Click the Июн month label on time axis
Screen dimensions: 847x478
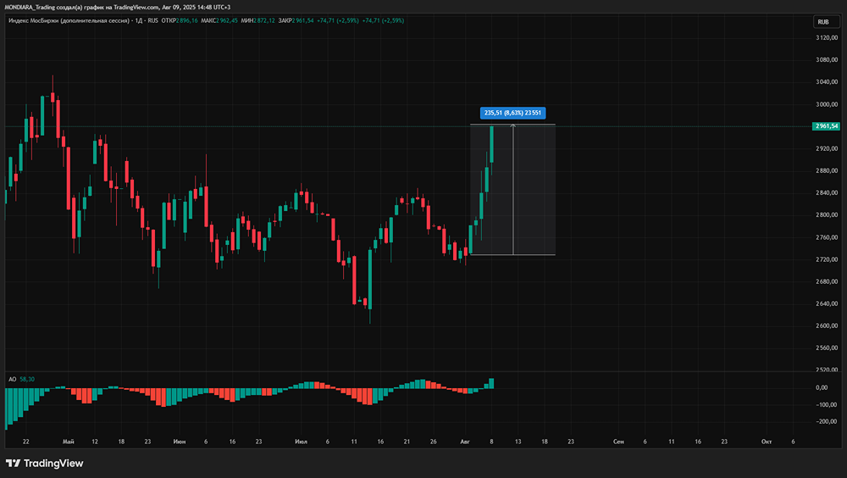click(x=180, y=442)
